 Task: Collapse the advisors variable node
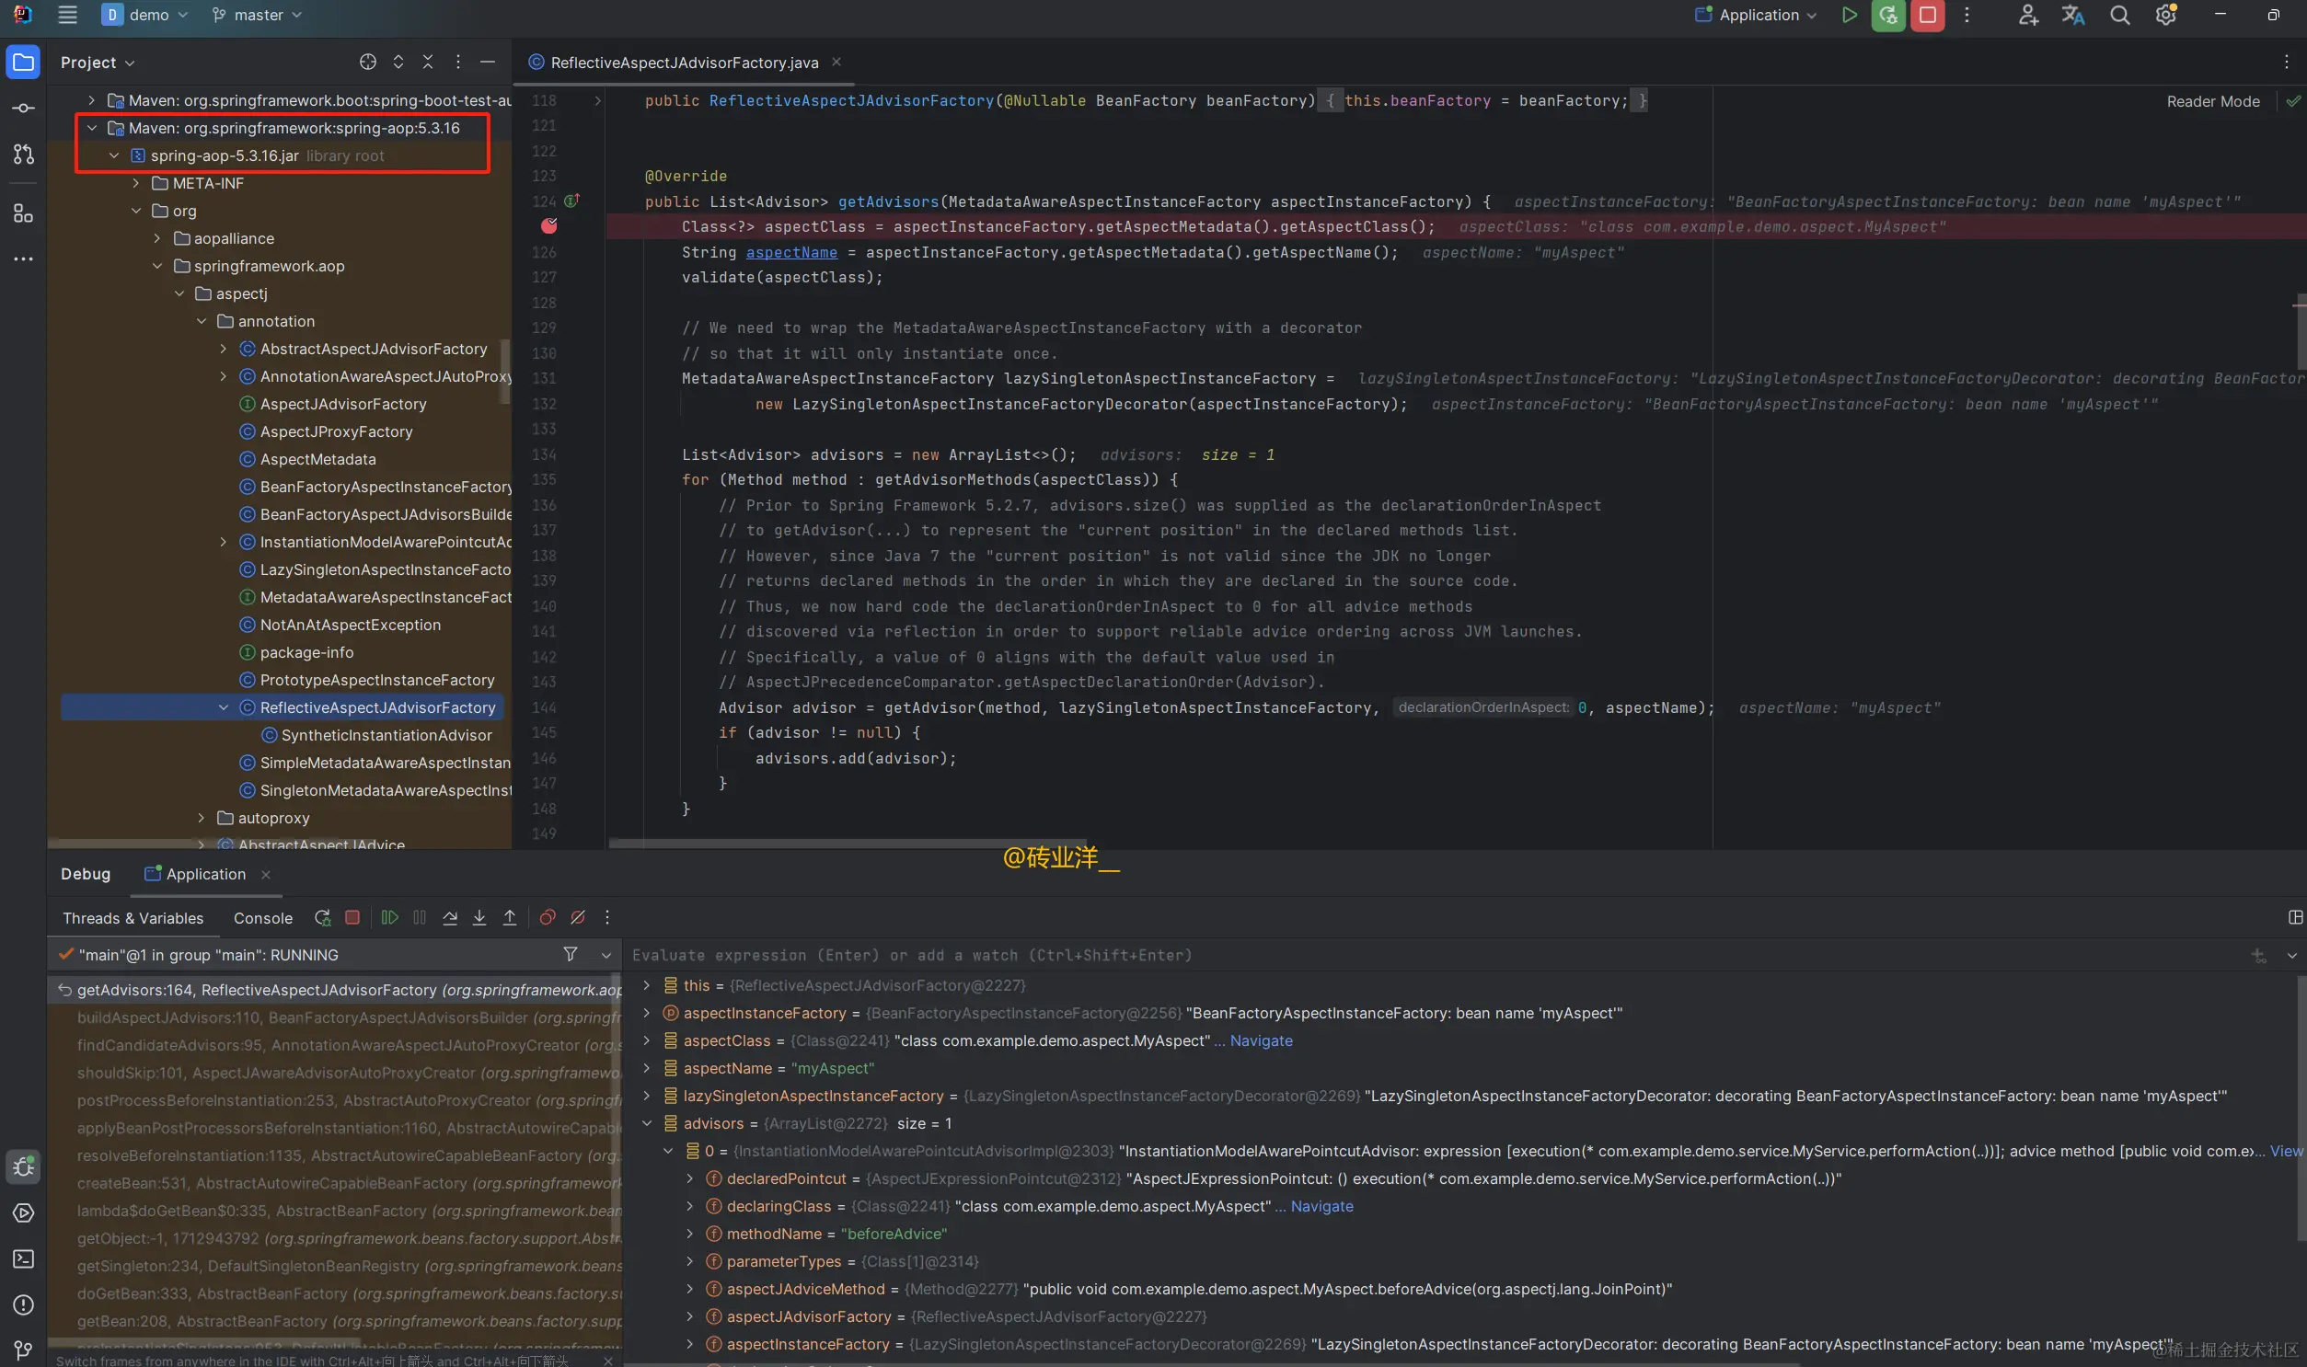(646, 1124)
